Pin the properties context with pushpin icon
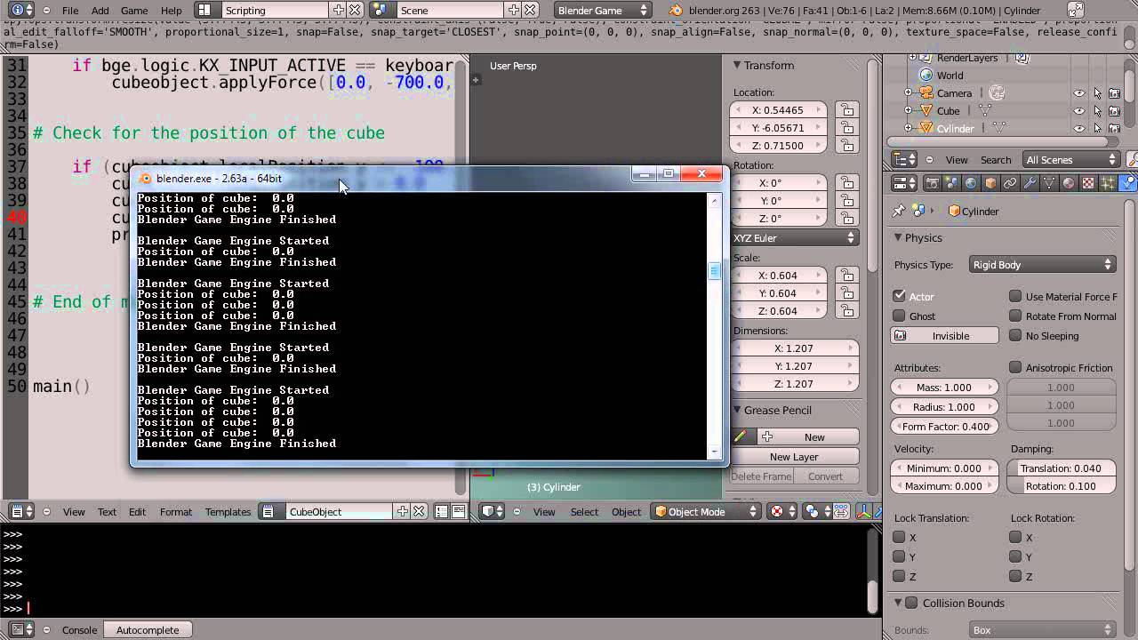This screenshot has width=1138, height=640. (899, 211)
